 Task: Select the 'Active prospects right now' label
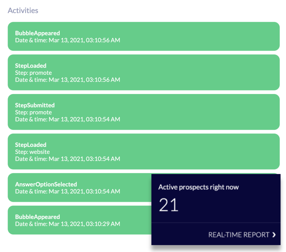(198, 187)
